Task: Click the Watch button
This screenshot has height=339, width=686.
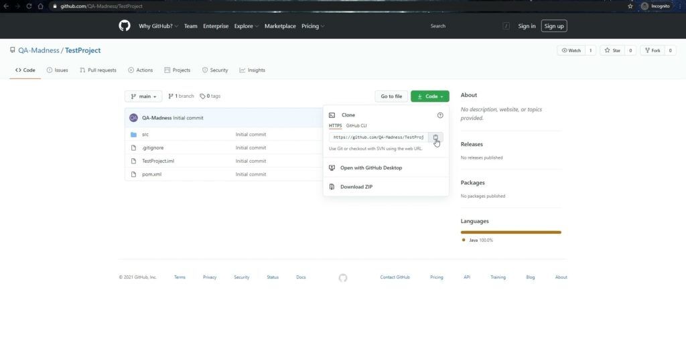Action: click(571, 51)
